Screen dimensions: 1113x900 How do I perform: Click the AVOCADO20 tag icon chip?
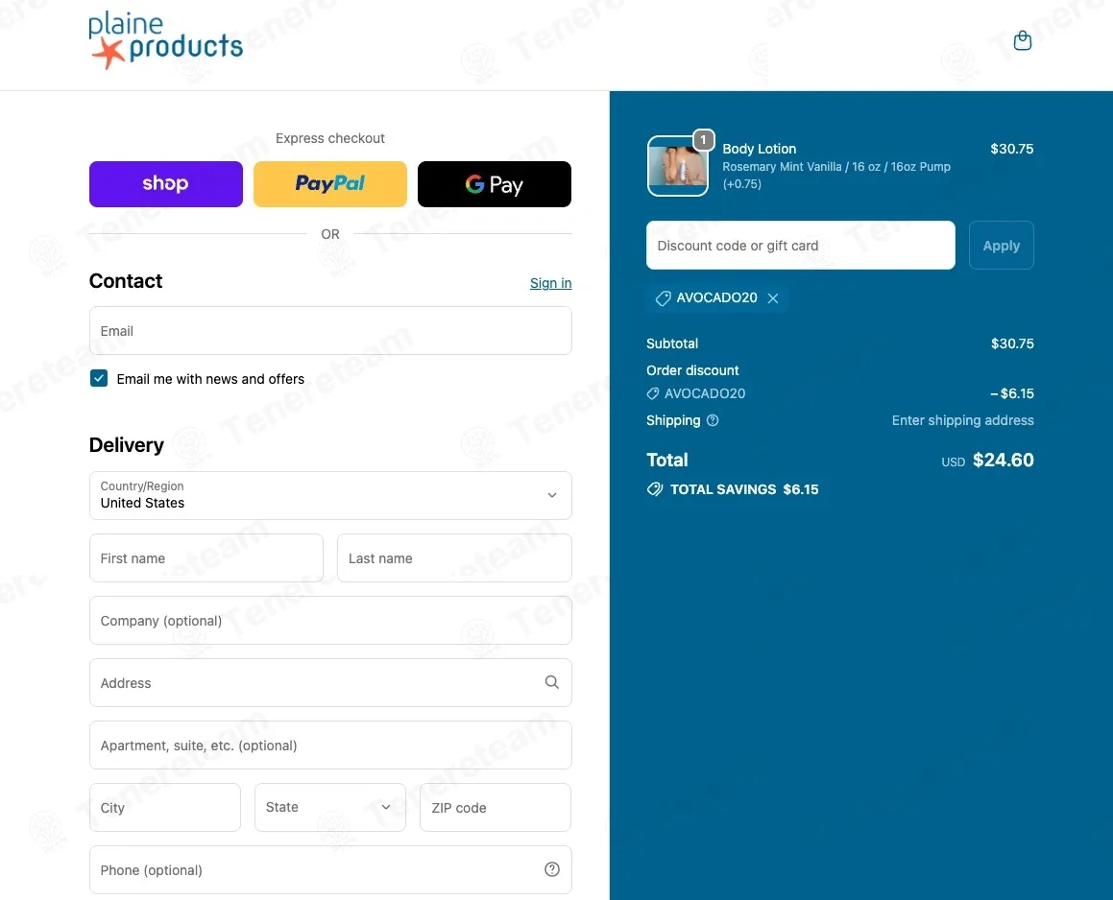point(716,297)
